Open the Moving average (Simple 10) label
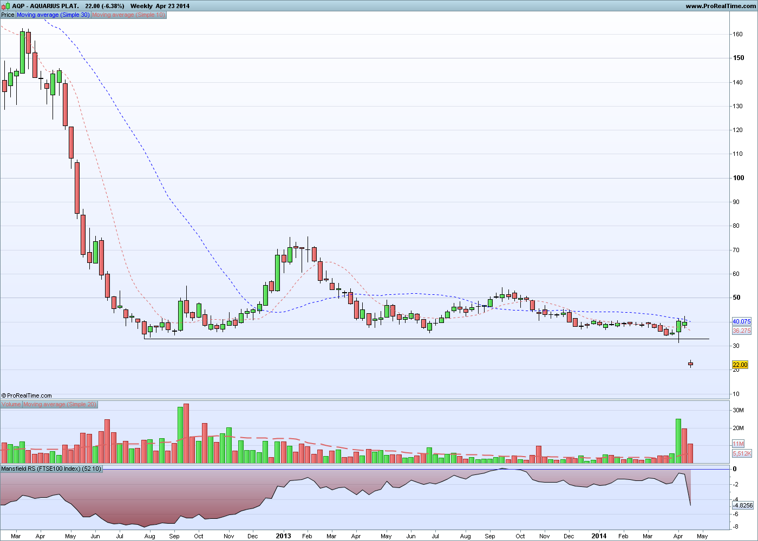758x541 pixels. (128, 15)
